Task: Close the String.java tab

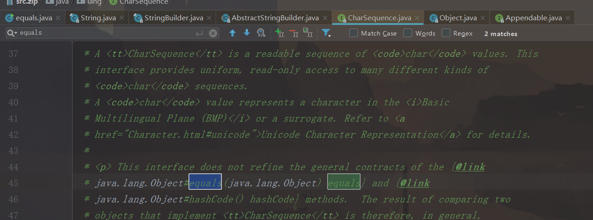Action: click(x=122, y=18)
